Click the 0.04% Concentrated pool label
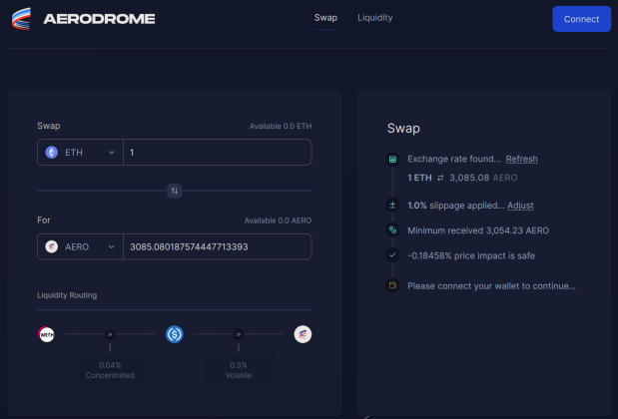 coord(110,371)
